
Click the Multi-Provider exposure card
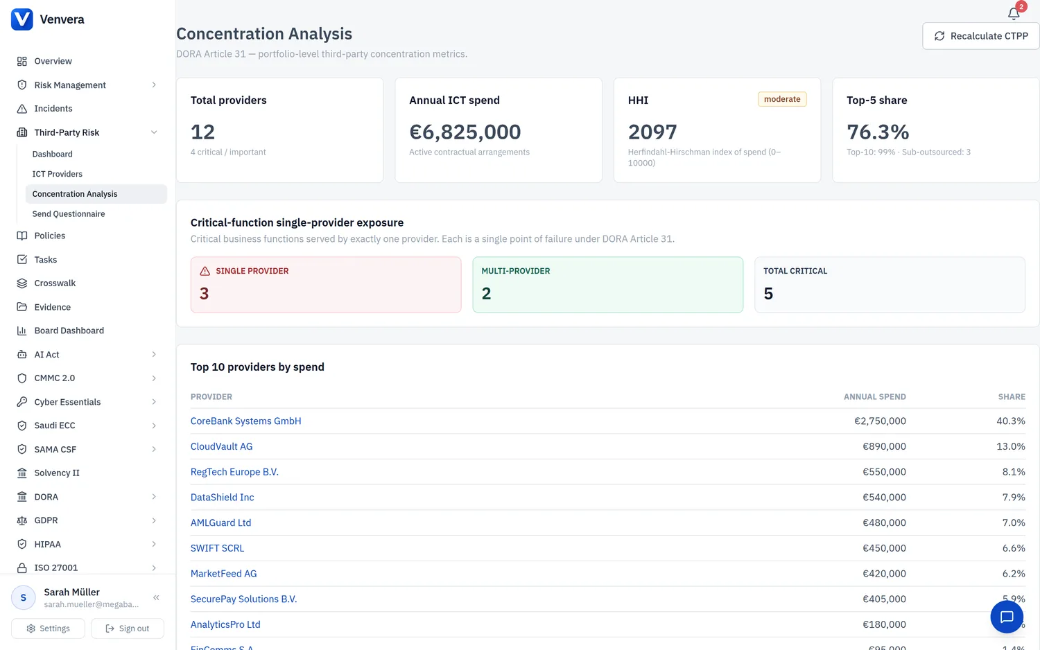(608, 285)
